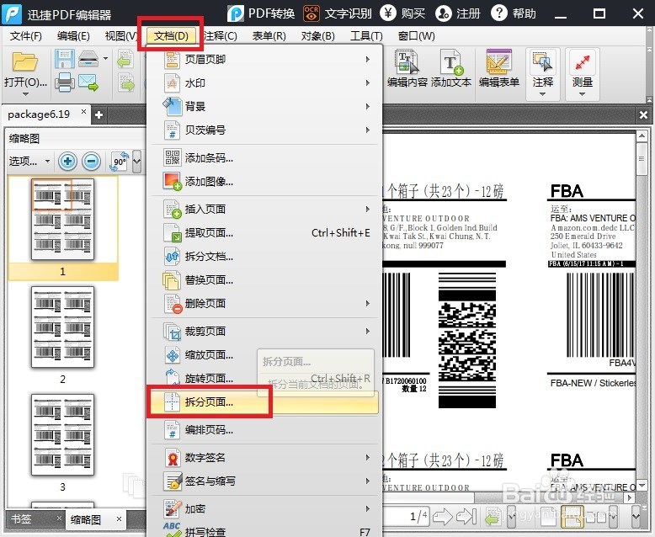The width and height of the screenshot is (655, 537).
Task: Click the save floppy disk icon
Action: [64, 59]
